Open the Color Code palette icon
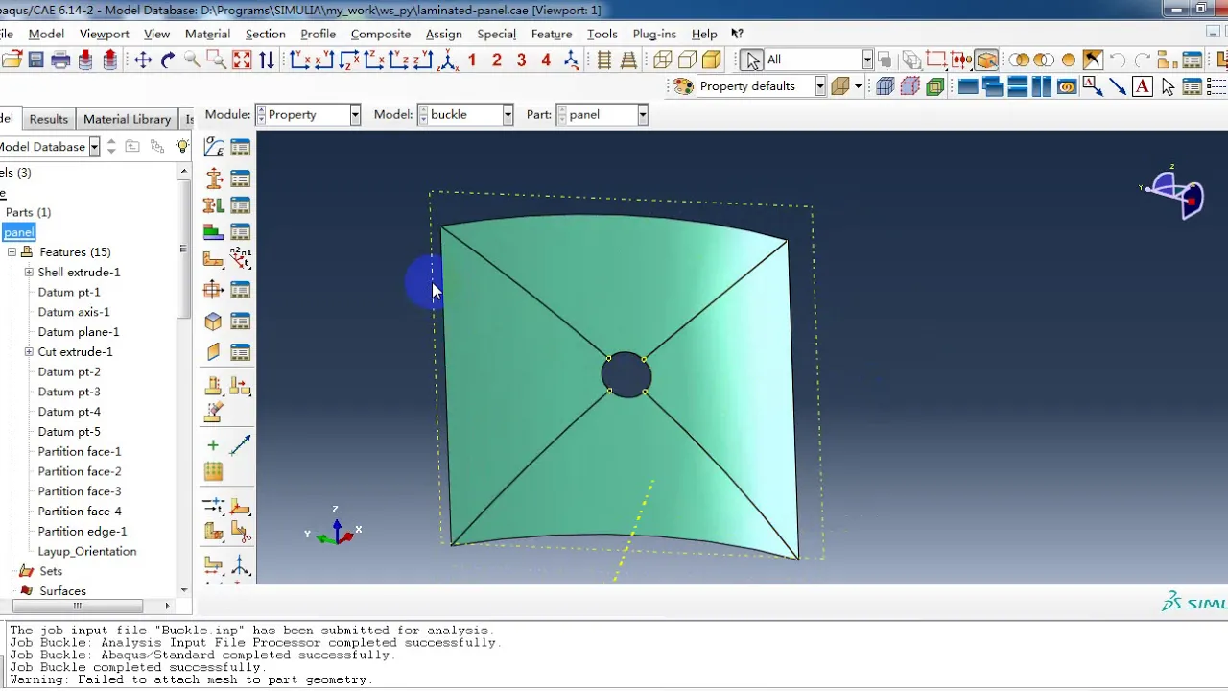The image size is (1228, 691). (x=683, y=86)
